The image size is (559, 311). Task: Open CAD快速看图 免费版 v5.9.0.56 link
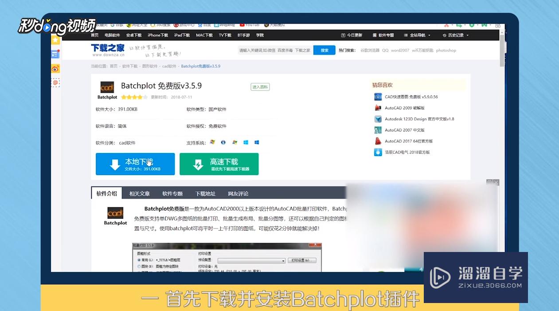411,97
